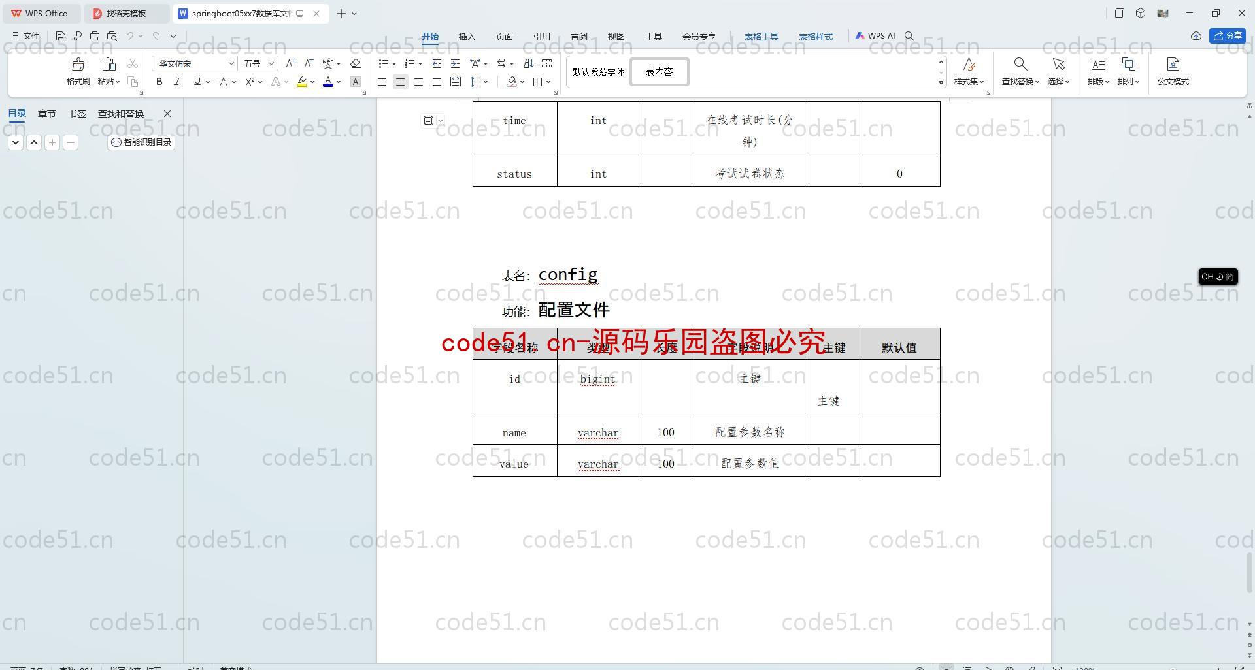Click the Cut scissors icon
This screenshot has height=670, width=1255.
pyautogui.click(x=133, y=63)
